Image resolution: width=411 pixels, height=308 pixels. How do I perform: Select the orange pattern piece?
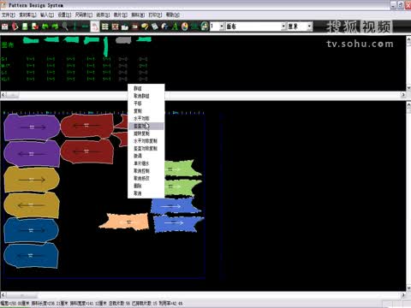point(124,222)
